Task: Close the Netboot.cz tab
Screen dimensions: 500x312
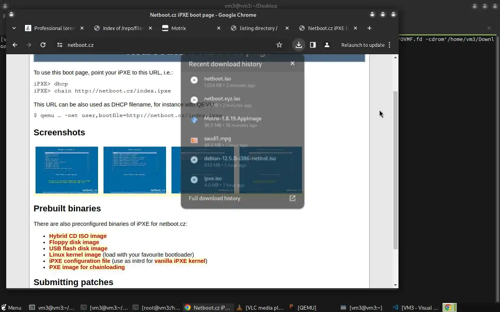Action: click(x=355, y=28)
